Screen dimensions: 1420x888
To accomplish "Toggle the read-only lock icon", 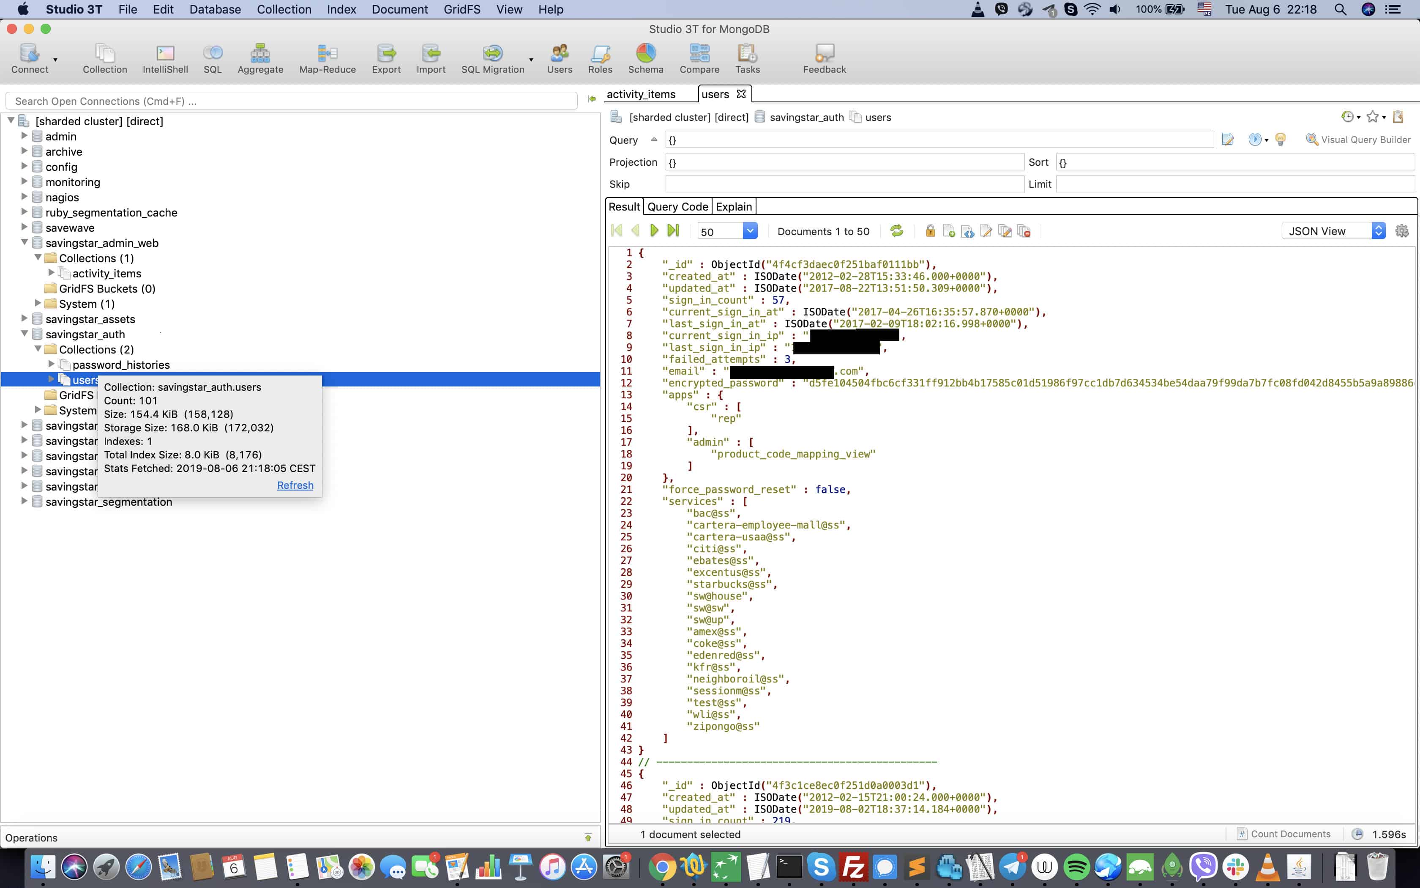I will click(x=930, y=231).
